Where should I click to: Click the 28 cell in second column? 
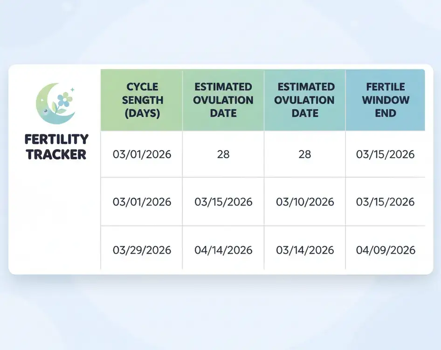(223, 154)
